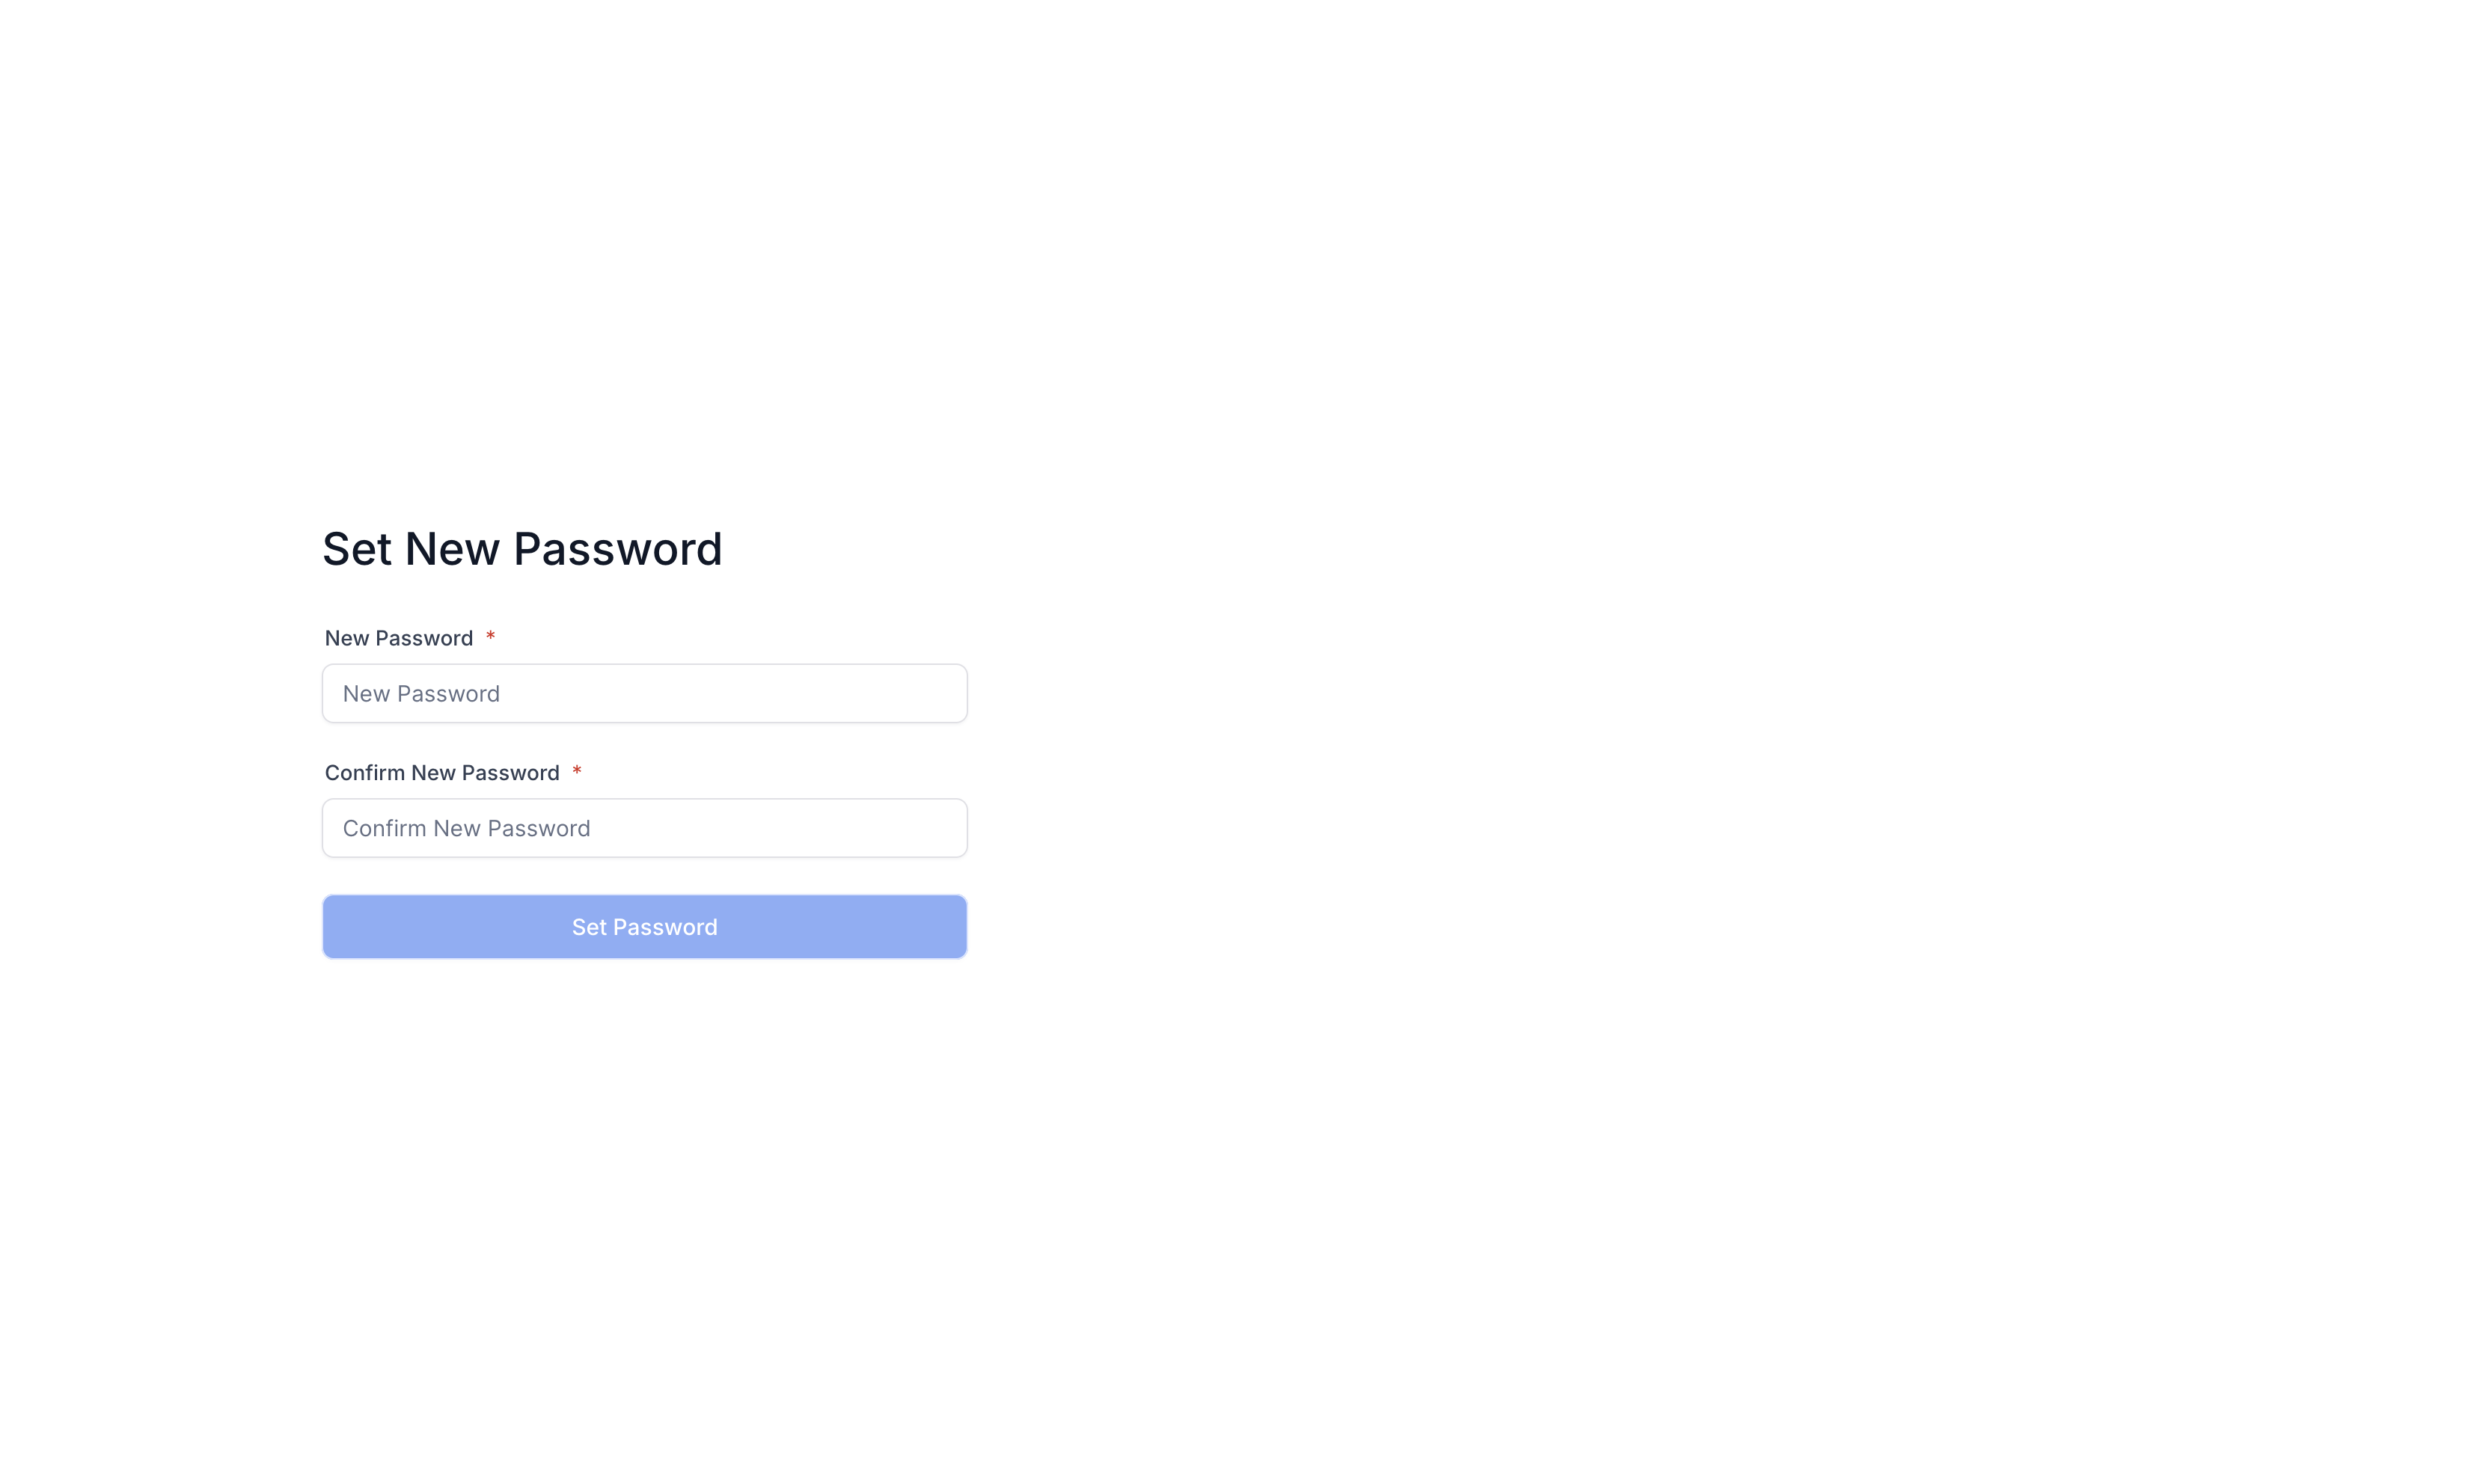
Task: Click the Set New Password heading
Action: pos(522,549)
